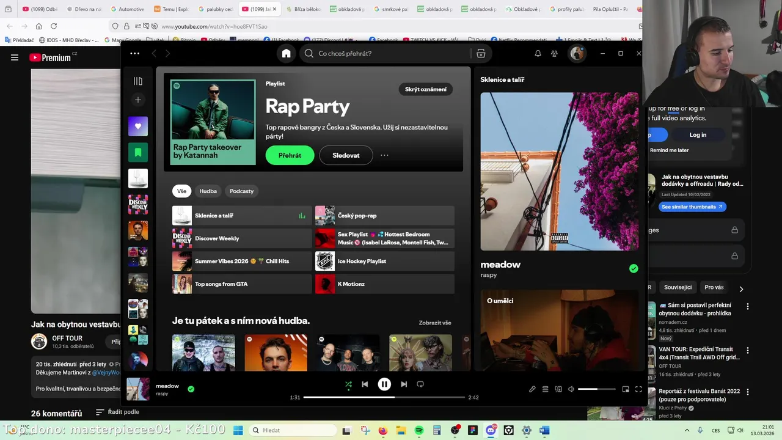Follow Rap Party with Sledovat button
782x440 pixels.
346,155
